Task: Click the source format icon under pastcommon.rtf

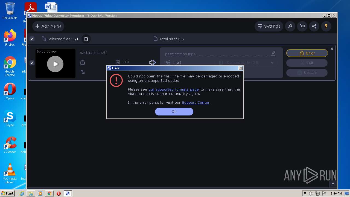Action: 83,62
